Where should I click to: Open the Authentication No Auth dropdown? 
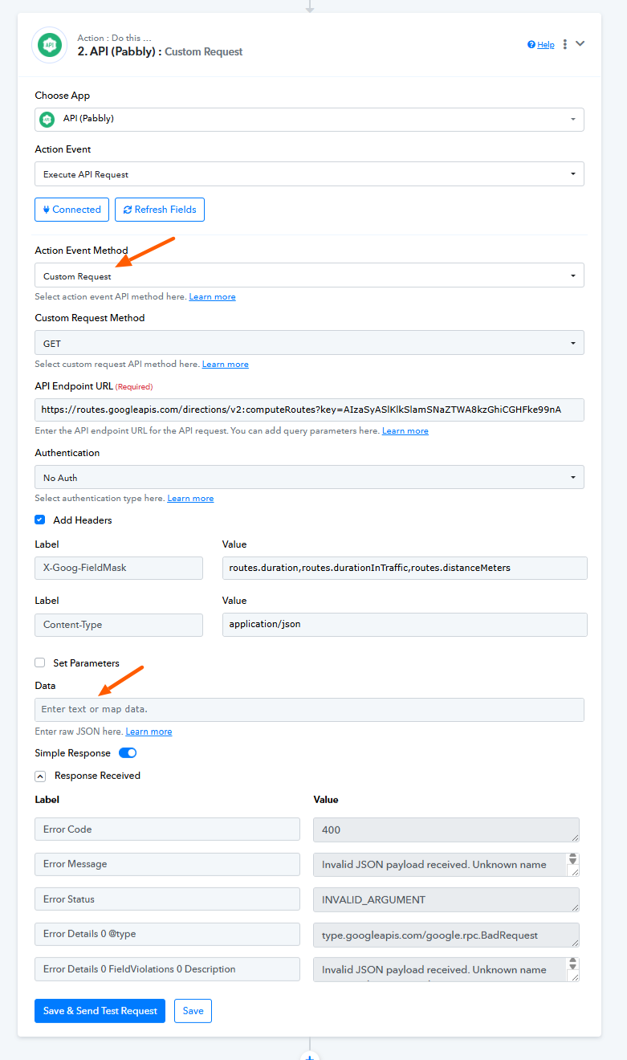(309, 478)
